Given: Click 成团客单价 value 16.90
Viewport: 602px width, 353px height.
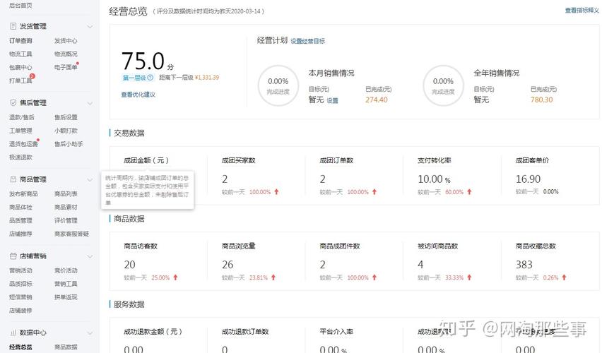Looking at the screenshot, I should pos(528,179).
